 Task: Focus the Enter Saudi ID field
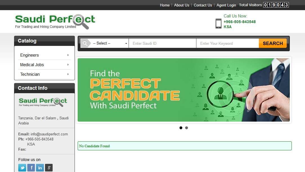162,43
